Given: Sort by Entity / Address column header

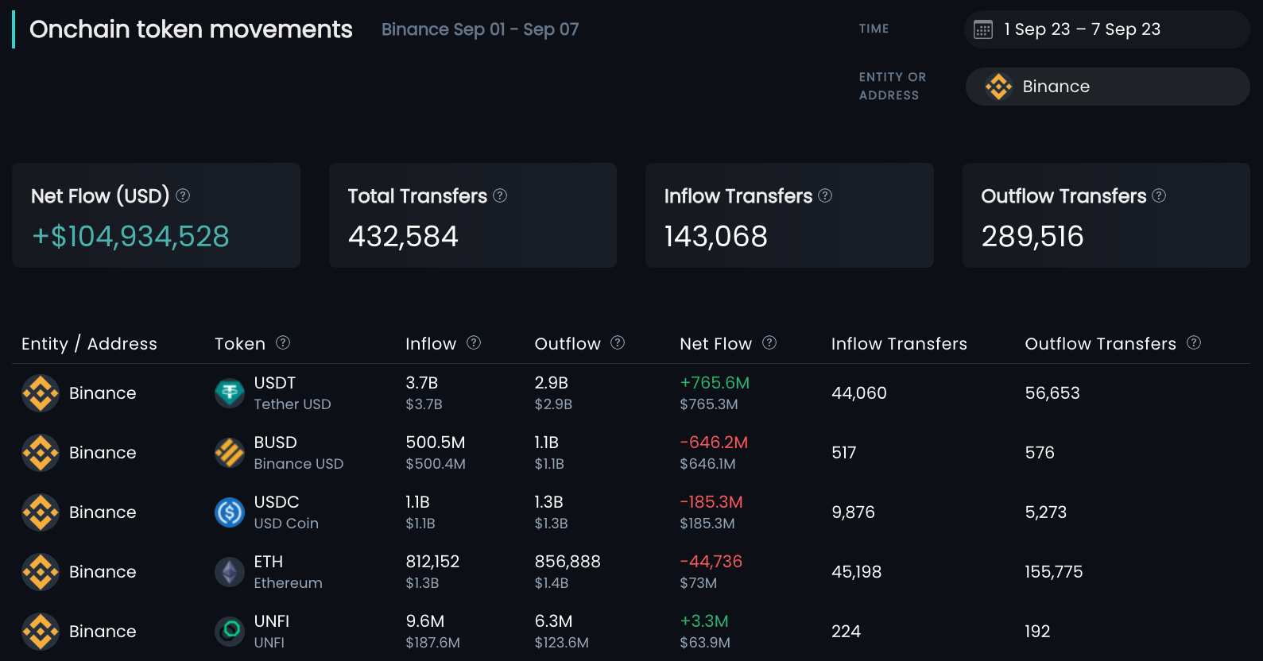Looking at the screenshot, I should tap(89, 344).
